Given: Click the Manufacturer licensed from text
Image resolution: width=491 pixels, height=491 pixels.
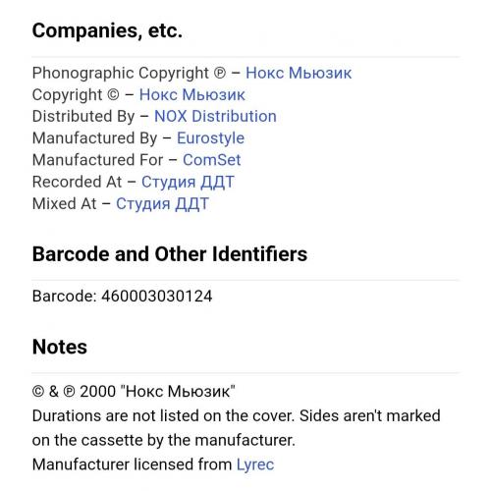Looking at the screenshot, I should [132, 464].
